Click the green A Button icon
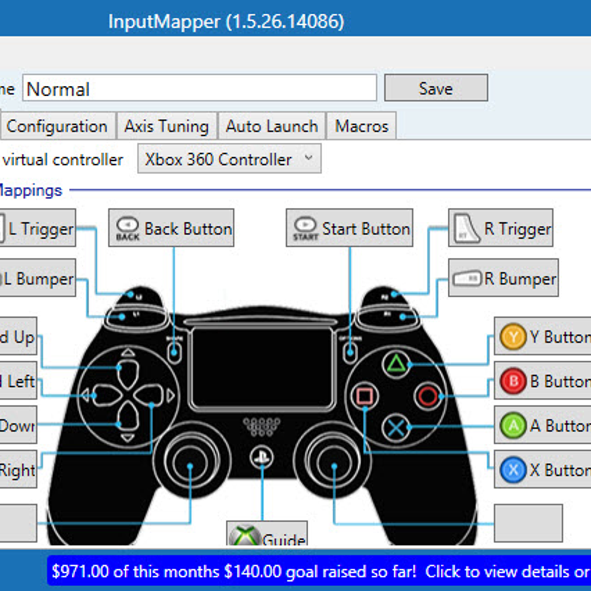Image resolution: width=591 pixels, height=591 pixels. point(513,426)
